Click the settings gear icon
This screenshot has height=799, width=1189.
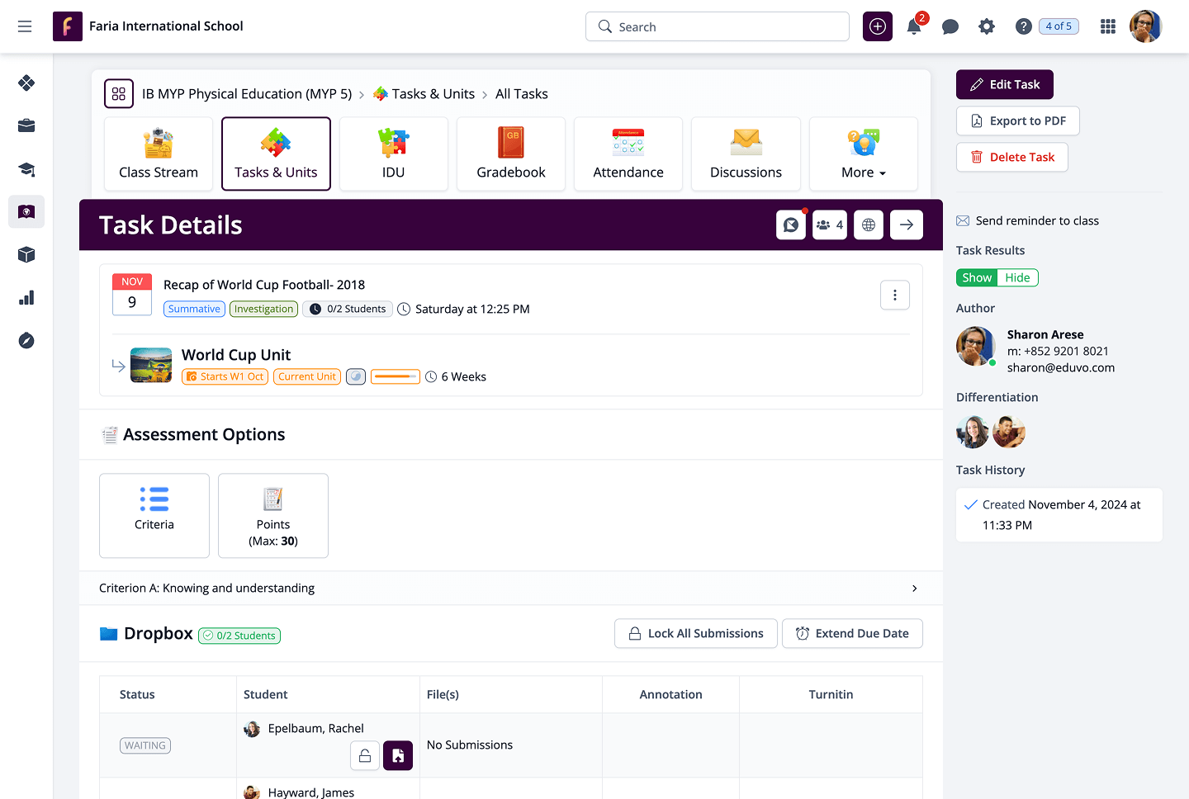[987, 26]
